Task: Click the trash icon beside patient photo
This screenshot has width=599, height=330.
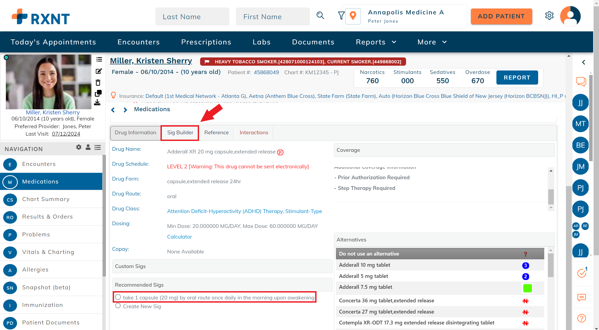Action: tap(98, 83)
